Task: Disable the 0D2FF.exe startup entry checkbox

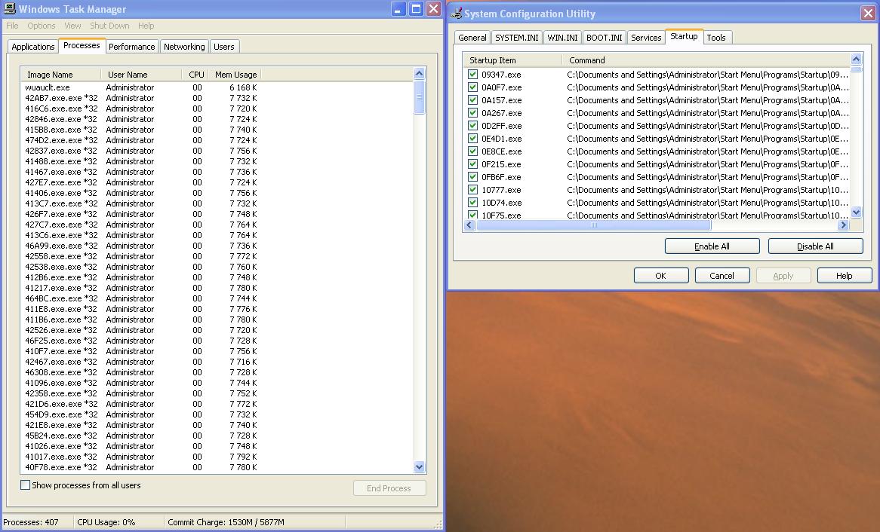Action: coord(472,126)
